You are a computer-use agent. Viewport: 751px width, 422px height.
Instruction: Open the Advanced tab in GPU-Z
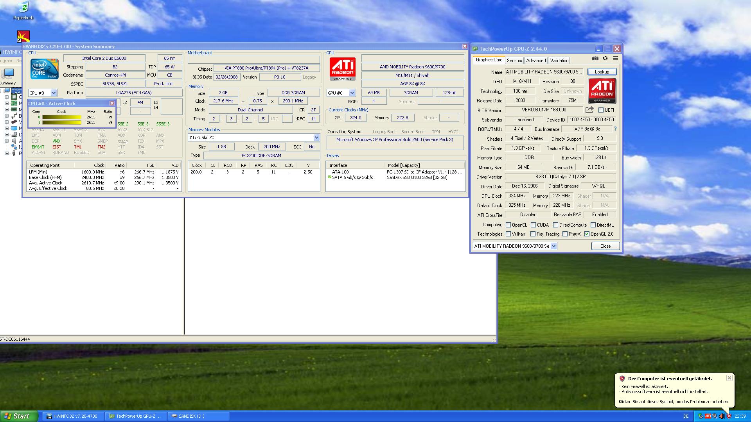[535, 60]
